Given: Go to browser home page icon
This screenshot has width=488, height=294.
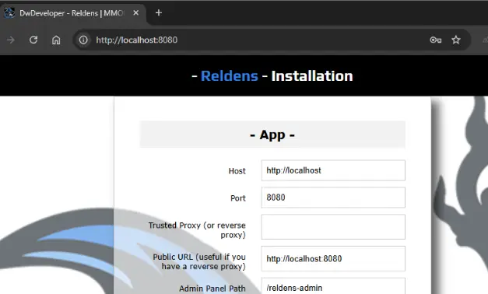Looking at the screenshot, I should pyautogui.click(x=56, y=40).
